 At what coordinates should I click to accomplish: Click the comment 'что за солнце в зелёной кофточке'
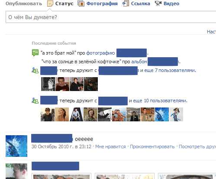[x=81, y=62]
